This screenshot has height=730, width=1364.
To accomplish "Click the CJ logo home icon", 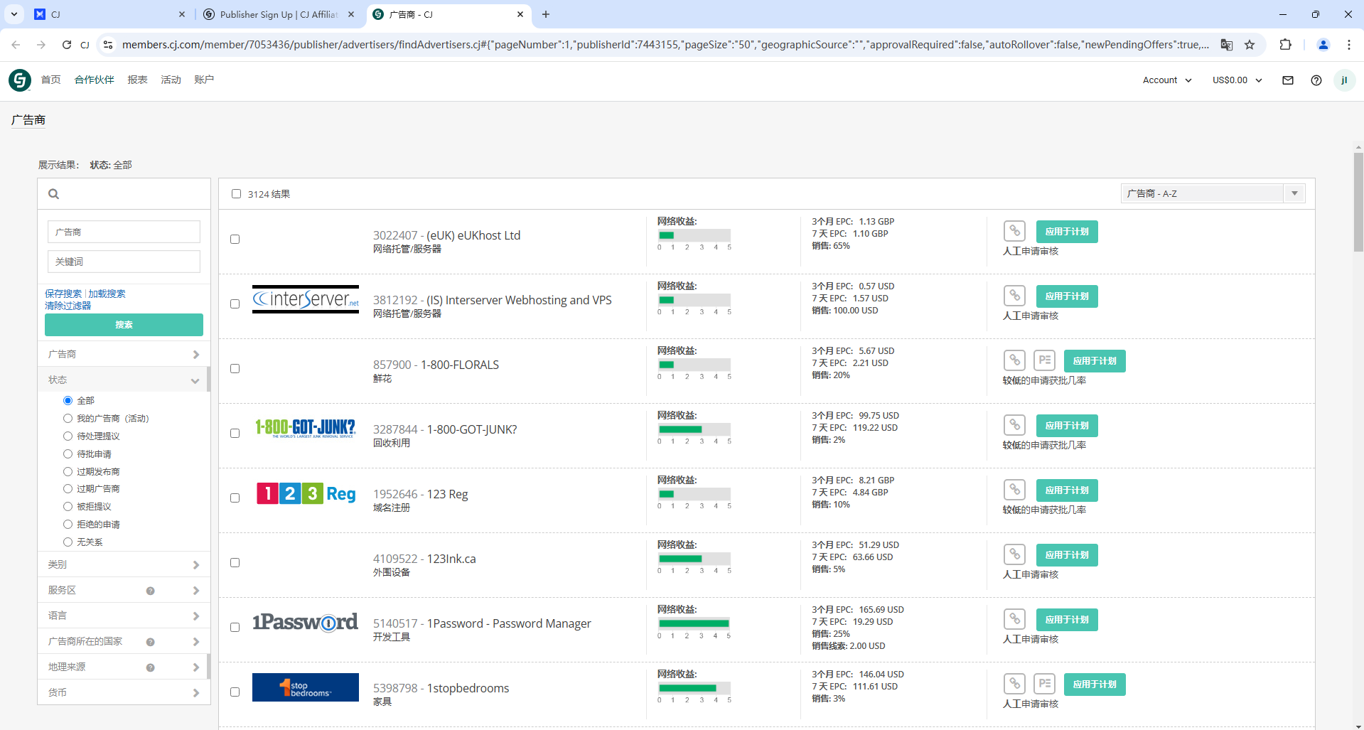I will point(19,80).
